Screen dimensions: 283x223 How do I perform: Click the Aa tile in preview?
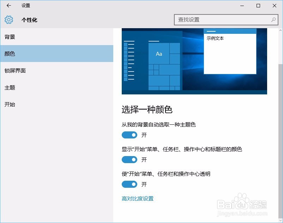tap(159, 54)
